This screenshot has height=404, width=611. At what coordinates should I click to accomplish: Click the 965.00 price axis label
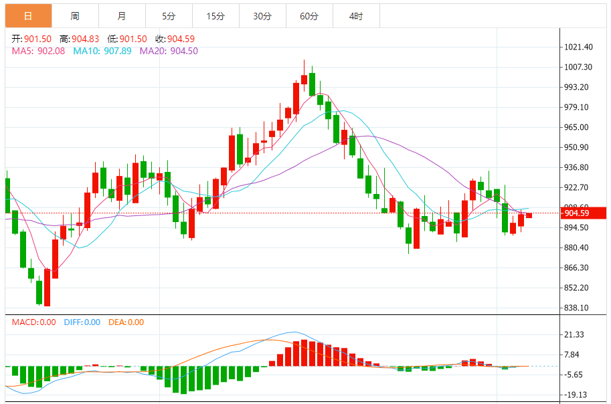coord(576,127)
